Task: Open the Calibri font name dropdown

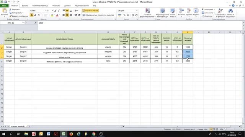Action: click(x=46, y=11)
